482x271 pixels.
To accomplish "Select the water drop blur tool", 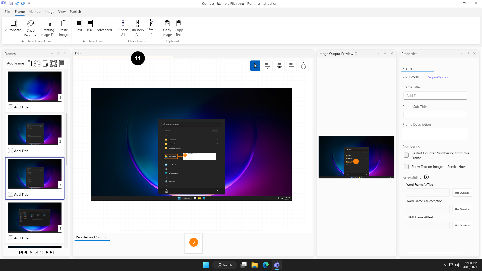I will (x=303, y=66).
